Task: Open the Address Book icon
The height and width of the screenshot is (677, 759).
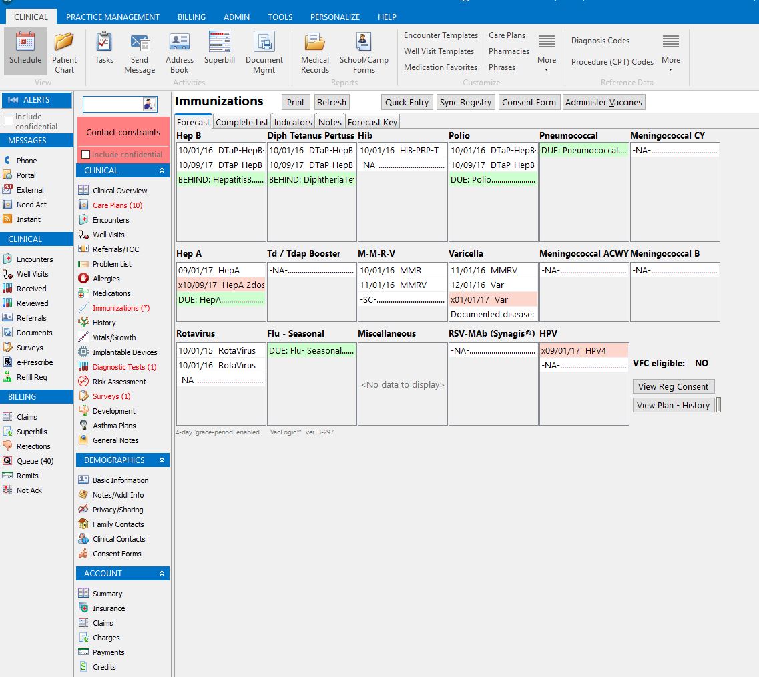Action: [179, 43]
